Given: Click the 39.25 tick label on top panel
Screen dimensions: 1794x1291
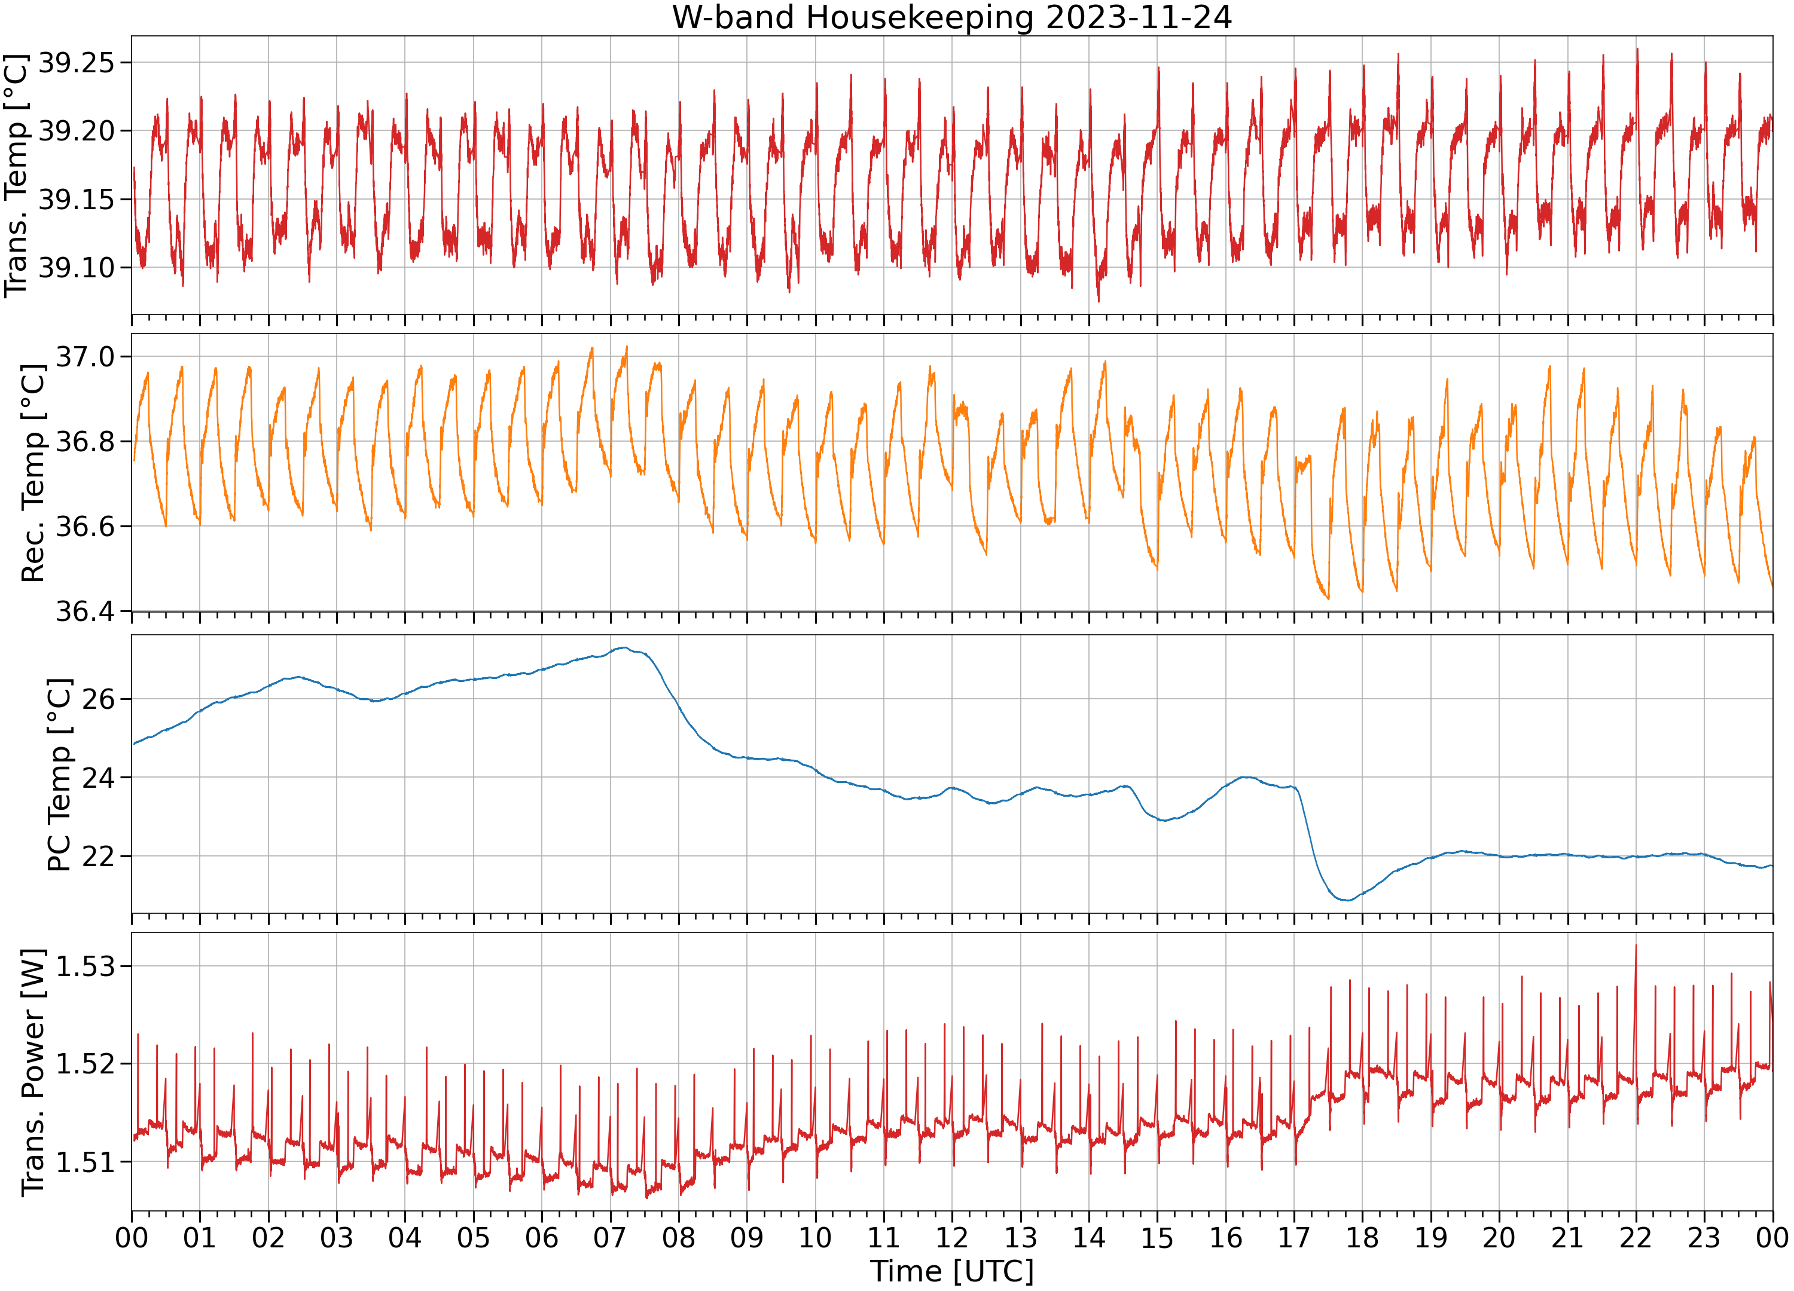Looking at the screenshot, I should tap(75, 62).
